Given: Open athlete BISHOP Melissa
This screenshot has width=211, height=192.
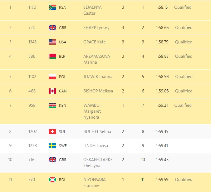Looking at the screenshot, I should coord(98,91).
